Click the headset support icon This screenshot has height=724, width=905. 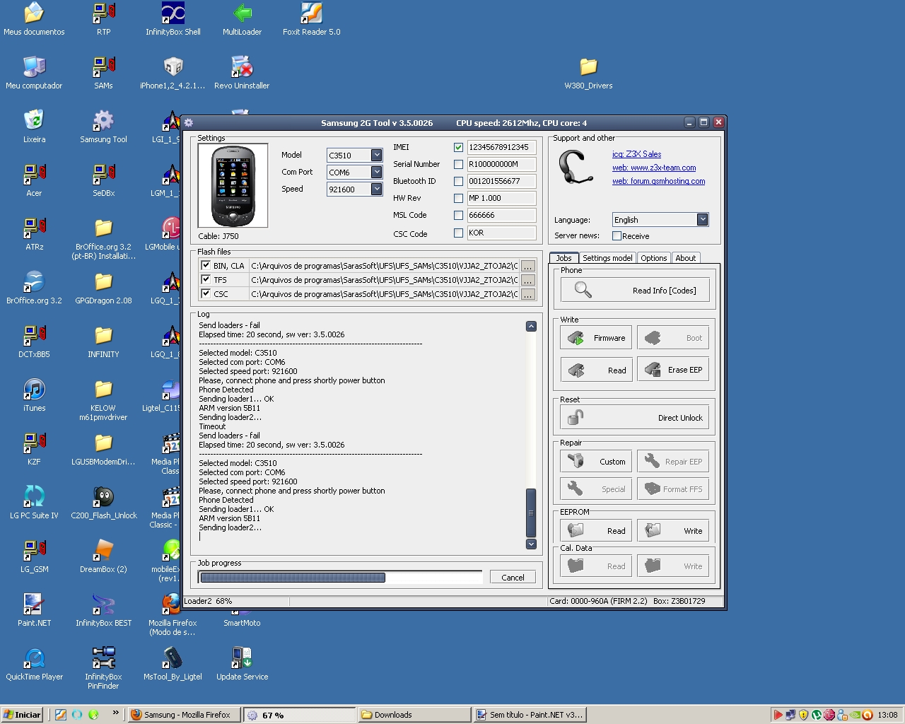coord(576,168)
